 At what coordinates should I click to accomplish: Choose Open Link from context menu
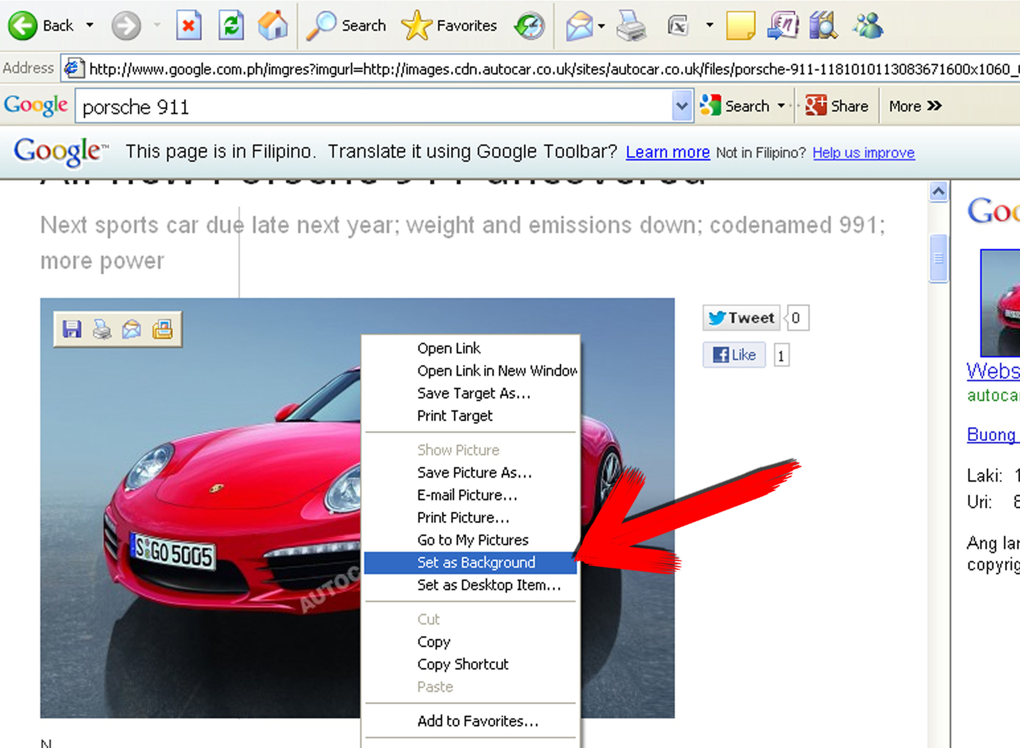pos(471,348)
